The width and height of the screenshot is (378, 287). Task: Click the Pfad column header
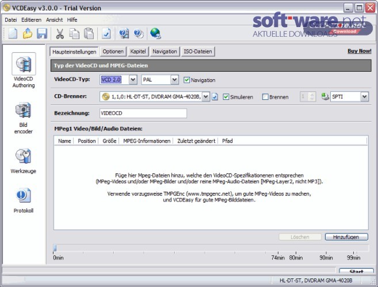(x=227, y=141)
